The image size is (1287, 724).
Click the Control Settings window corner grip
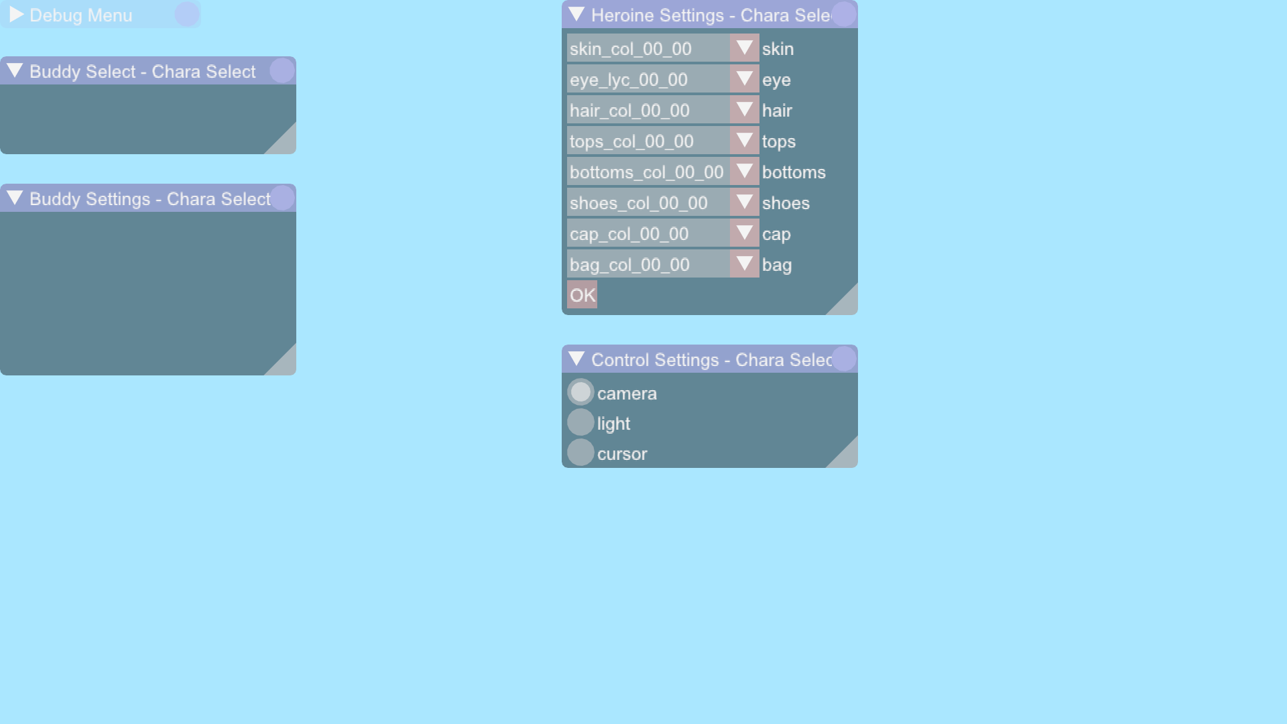point(846,456)
